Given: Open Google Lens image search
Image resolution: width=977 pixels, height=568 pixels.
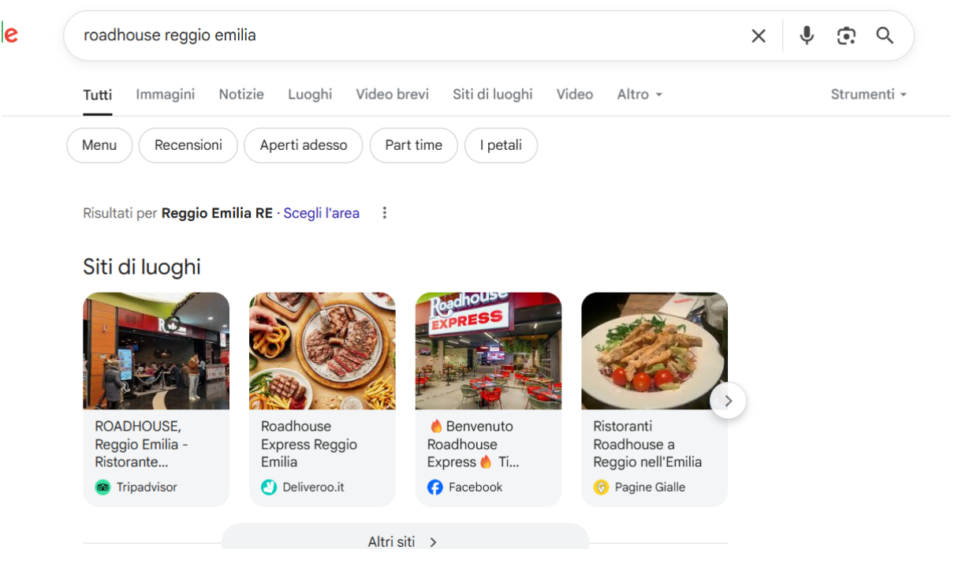Looking at the screenshot, I should [x=846, y=35].
